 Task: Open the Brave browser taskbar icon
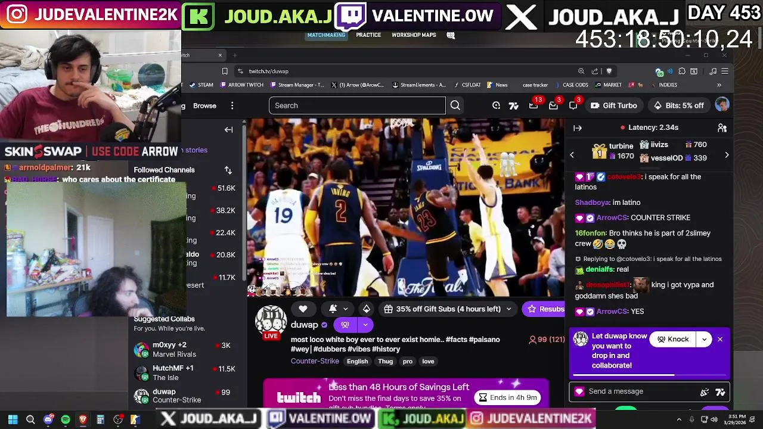pyautogui.click(x=83, y=419)
